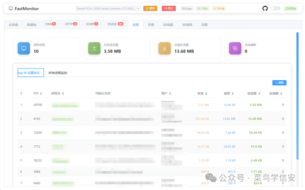The height and width of the screenshot is (190, 305).
Task: Click the purple total connections icon
Action: (235, 48)
